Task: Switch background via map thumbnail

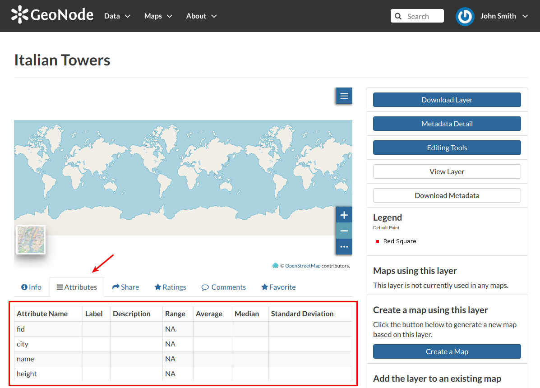Action: [31, 240]
